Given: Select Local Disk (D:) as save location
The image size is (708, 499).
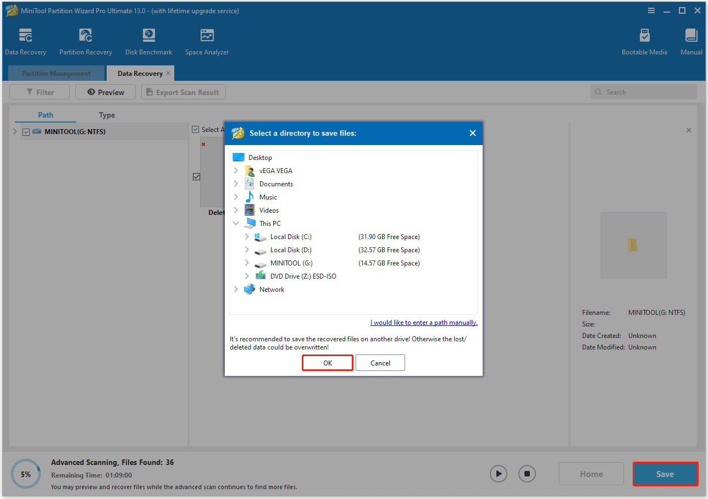Looking at the screenshot, I should (x=291, y=250).
